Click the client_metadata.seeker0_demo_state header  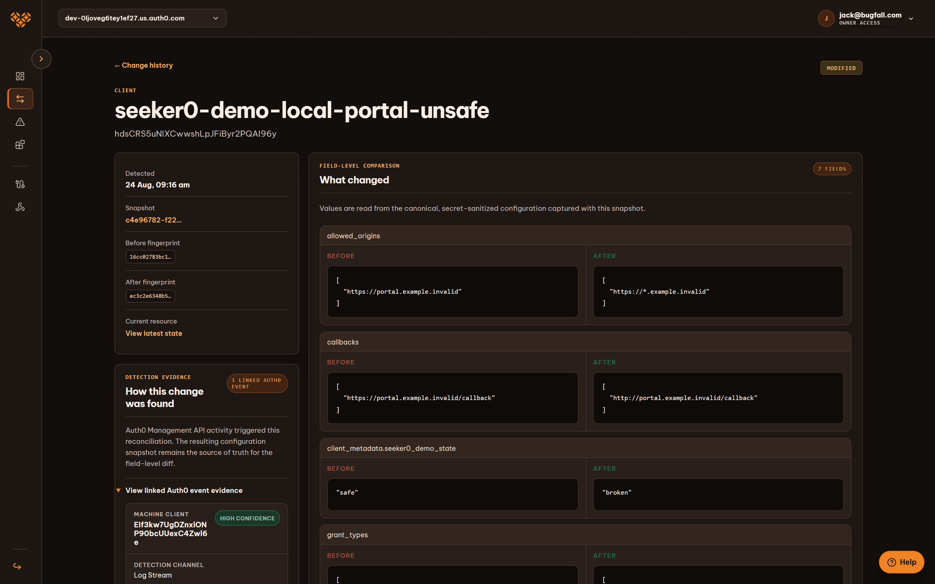[585, 448]
